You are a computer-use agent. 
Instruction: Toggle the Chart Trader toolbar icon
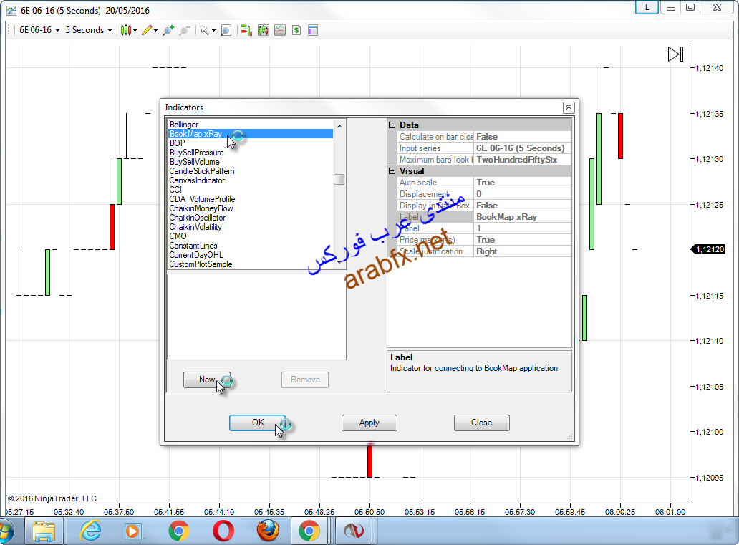pos(246,30)
